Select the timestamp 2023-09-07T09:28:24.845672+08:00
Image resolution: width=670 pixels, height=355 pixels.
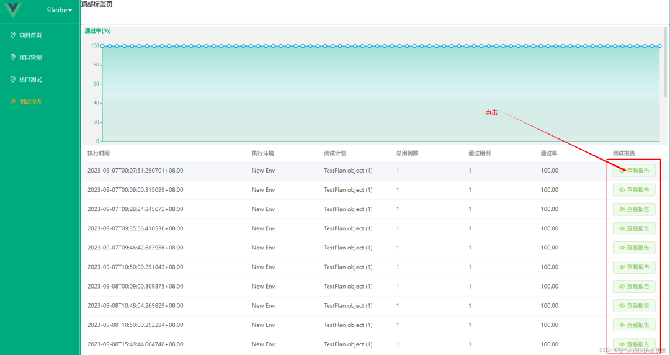pos(135,209)
